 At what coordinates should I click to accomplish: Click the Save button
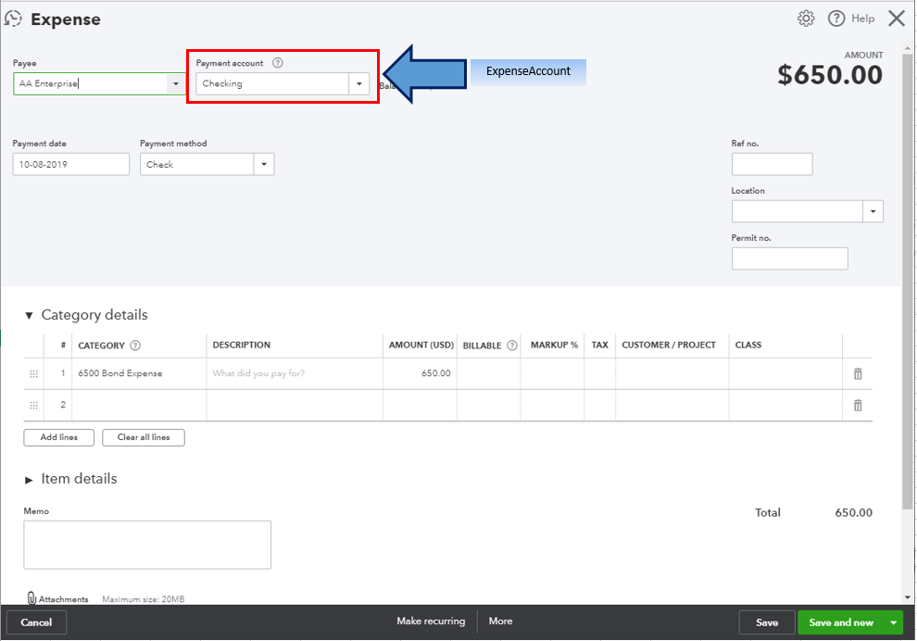767,622
